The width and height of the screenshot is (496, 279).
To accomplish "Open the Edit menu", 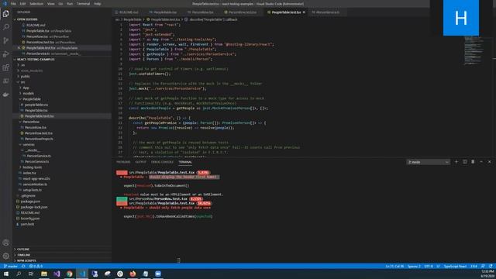I will coord(22,4).
